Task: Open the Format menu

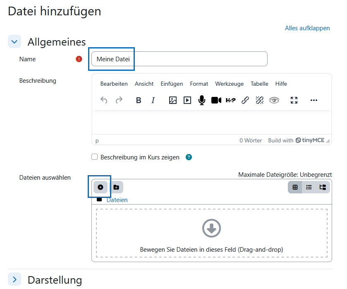Action: 199,84
